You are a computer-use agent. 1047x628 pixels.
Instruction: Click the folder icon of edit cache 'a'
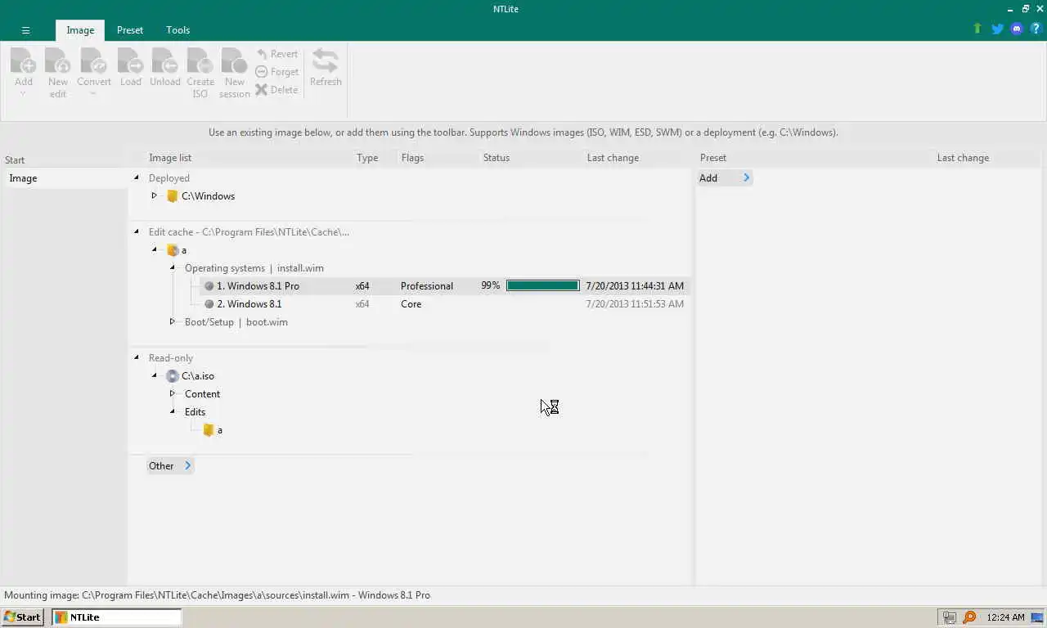(173, 250)
